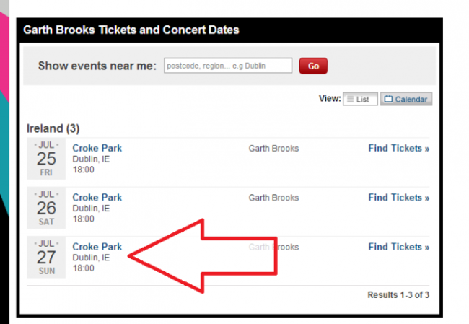Click the Results 1-3 of 3 text

[398, 295]
